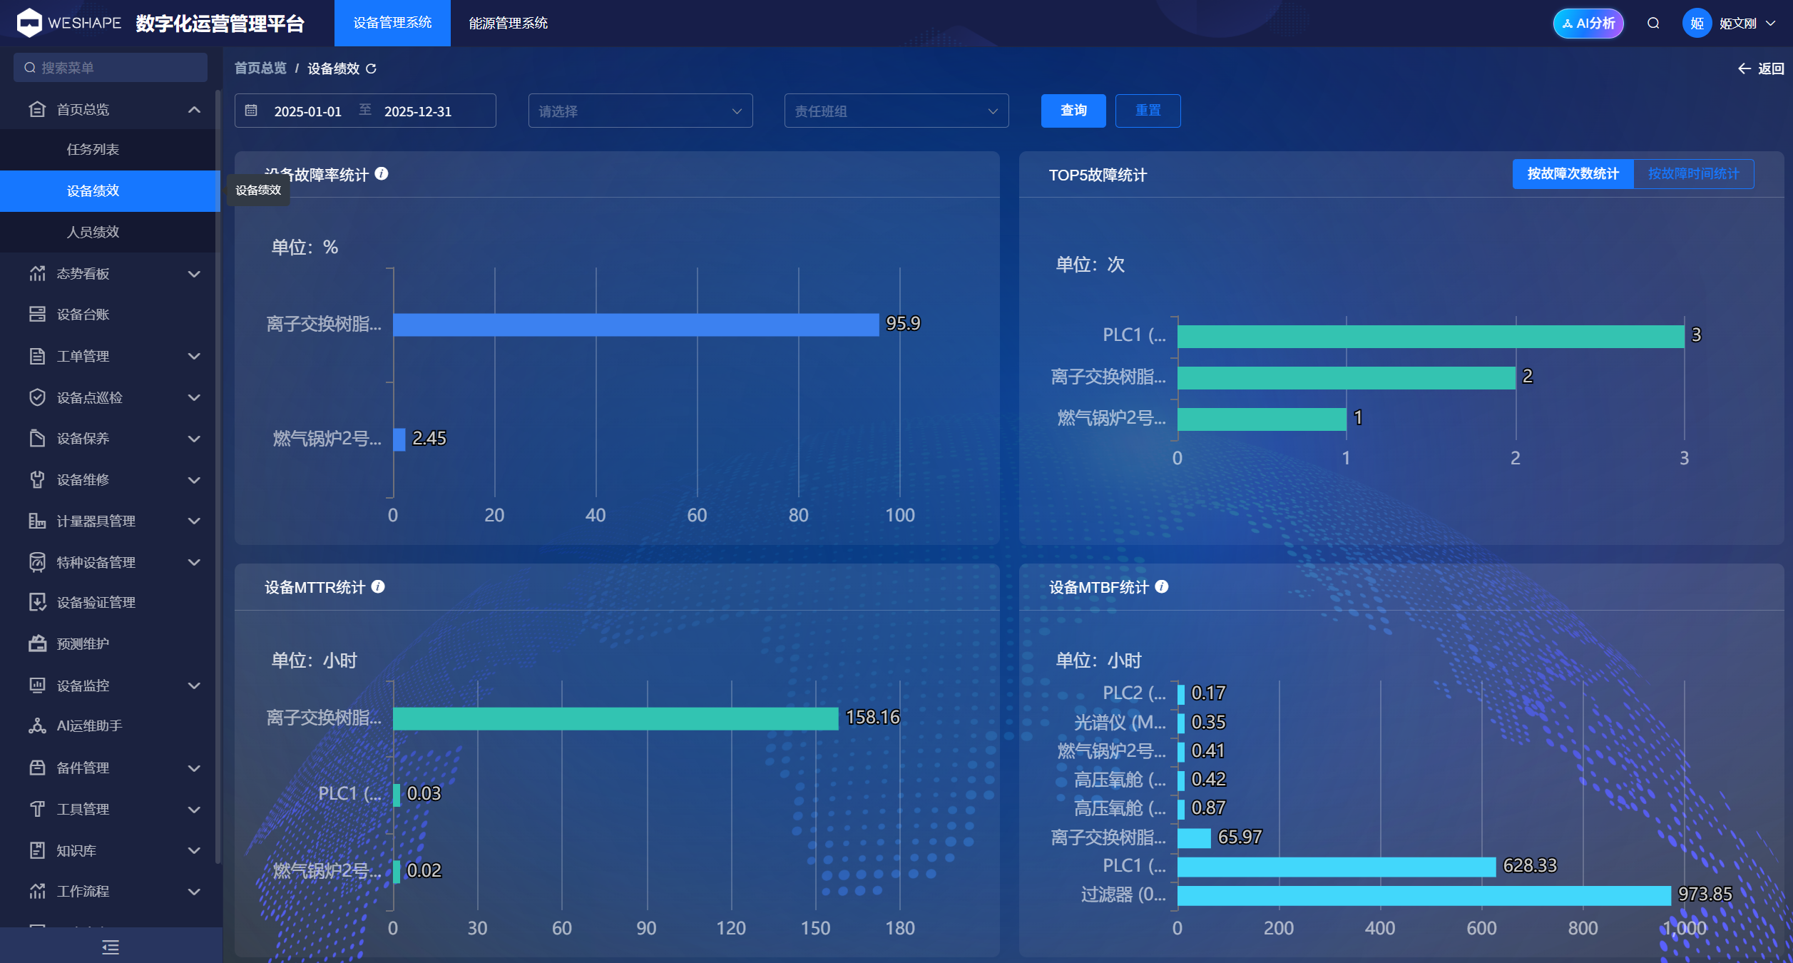Screen dimensions: 1793x963
Task: Click the calendar icon in date range picker
Action: pyautogui.click(x=251, y=111)
